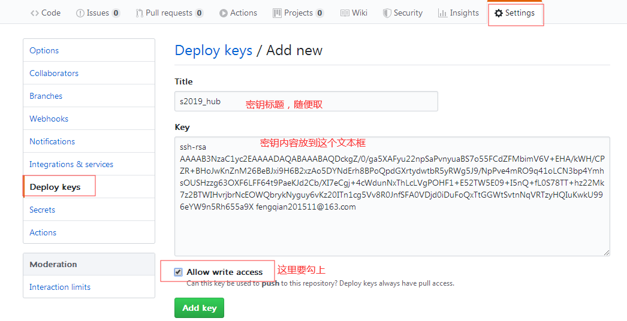Open Webhooks settings
Image resolution: width=627 pixels, height=321 pixels.
[89, 119]
